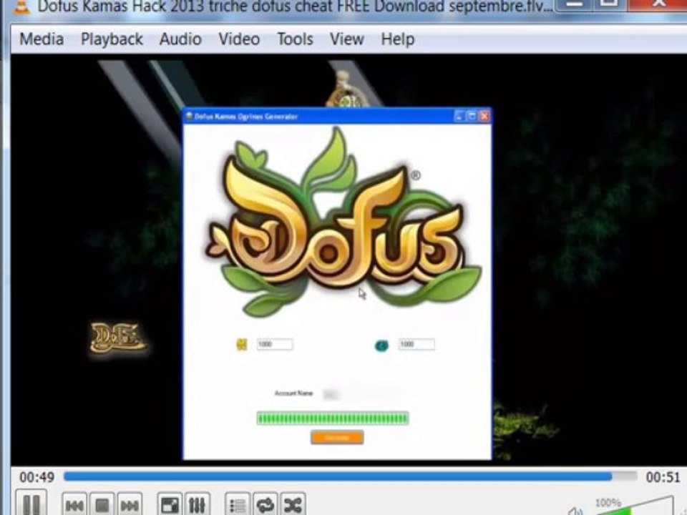
Task: Stop the video playback
Action: tap(102, 505)
